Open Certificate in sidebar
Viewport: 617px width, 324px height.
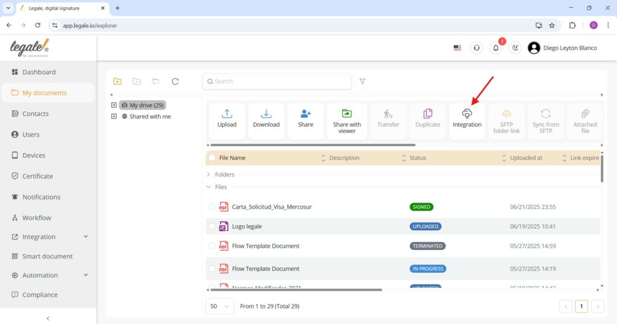pos(48,176)
